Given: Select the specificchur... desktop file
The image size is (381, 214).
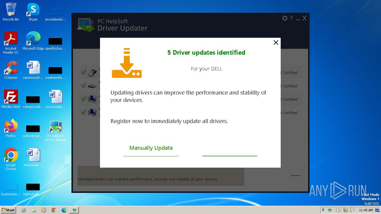Looking at the screenshot, I should tap(55, 43).
